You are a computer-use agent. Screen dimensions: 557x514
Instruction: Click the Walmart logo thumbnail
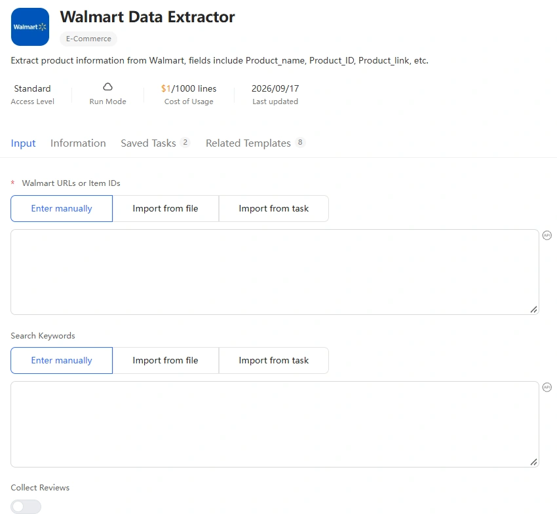pos(30,27)
